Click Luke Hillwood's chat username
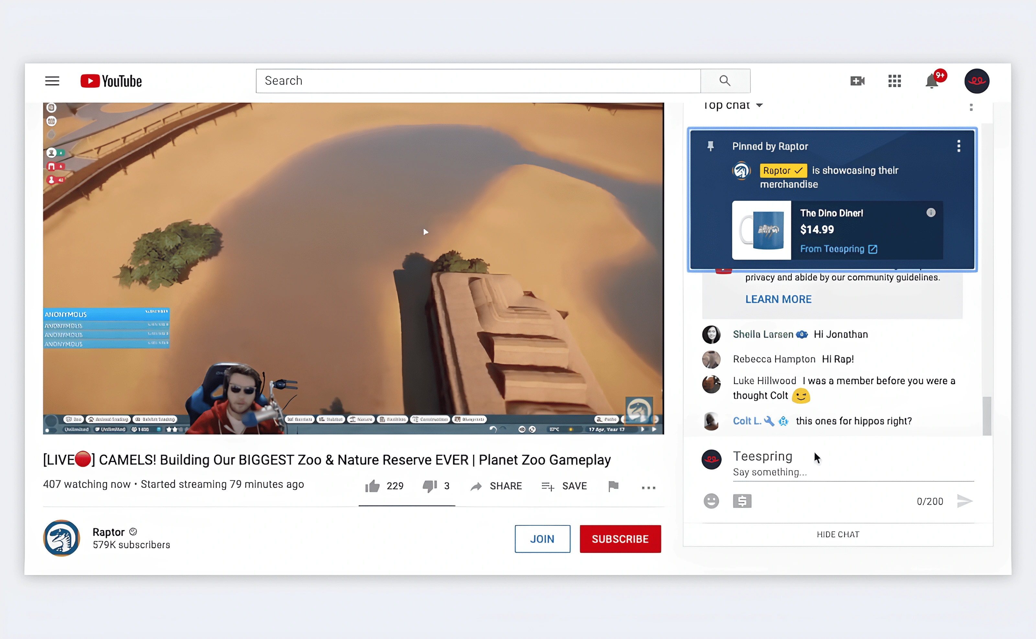 click(x=764, y=381)
